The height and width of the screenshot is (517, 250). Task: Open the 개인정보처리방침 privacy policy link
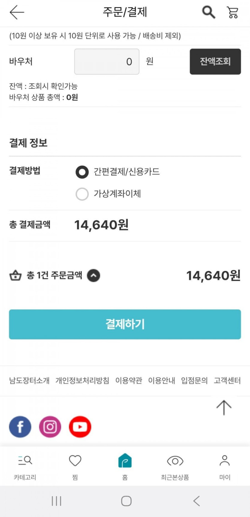pos(82,380)
